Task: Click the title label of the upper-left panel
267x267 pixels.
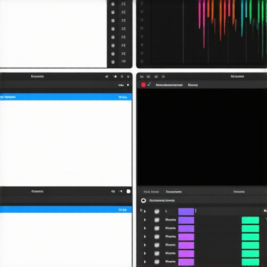Action: [x=38, y=76]
